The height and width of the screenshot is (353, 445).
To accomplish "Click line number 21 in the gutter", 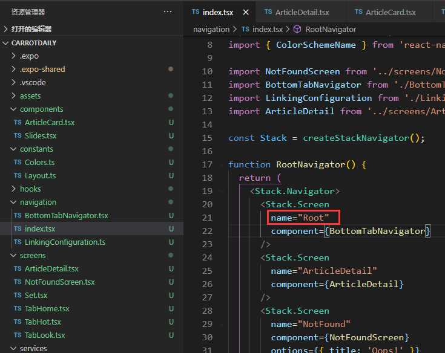I will [207, 218].
